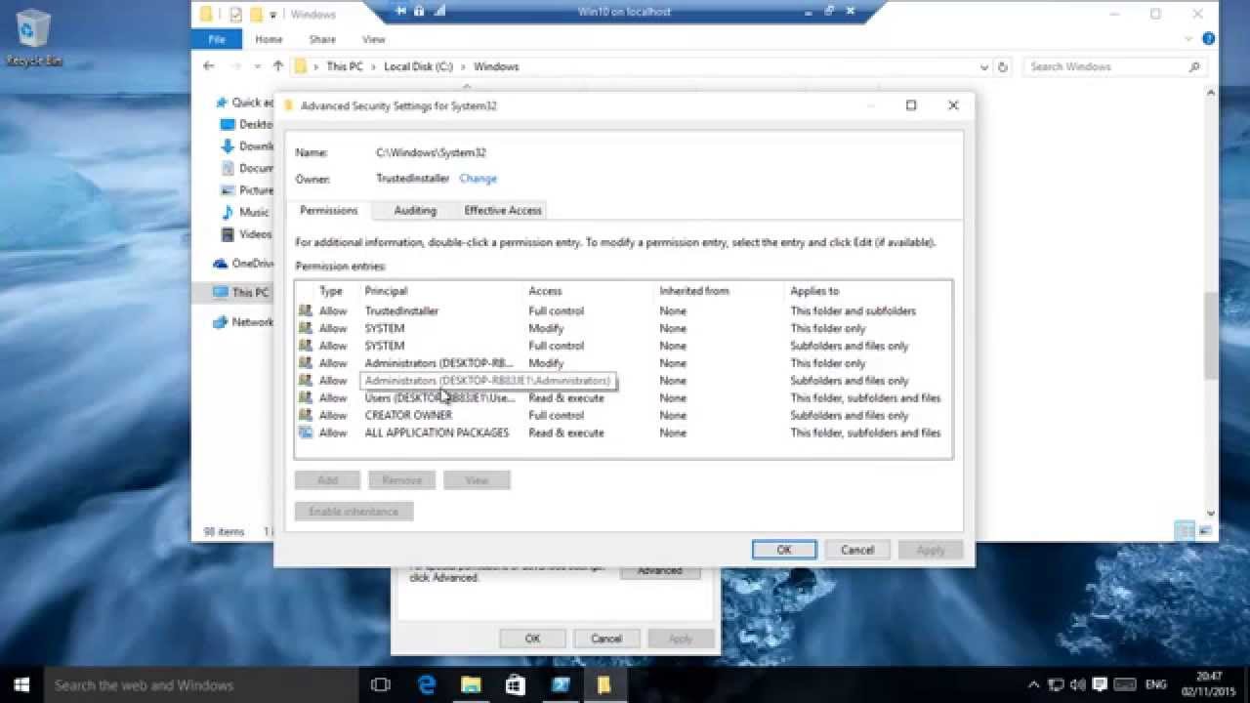Launch Microsoft Edge from the taskbar

tap(427, 685)
